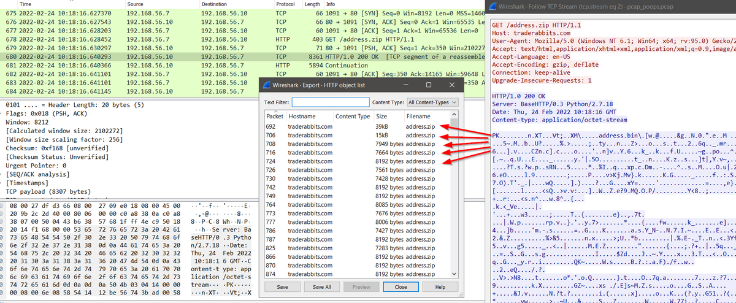The height and width of the screenshot is (303, 736).
Task: Click the HTTP/1.0 200 OK line in TCP stream
Action: click(519, 96)
